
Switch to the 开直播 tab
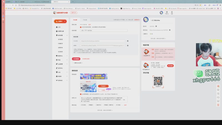coord(75,20)
